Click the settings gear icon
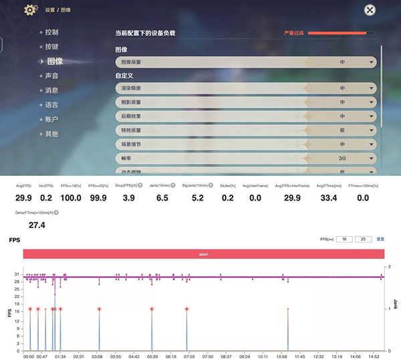The height and width of the screenshot is (361, 401). click(29, 10)
